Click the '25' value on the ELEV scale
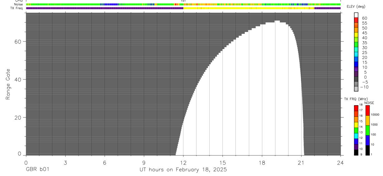 click(364, 52)
